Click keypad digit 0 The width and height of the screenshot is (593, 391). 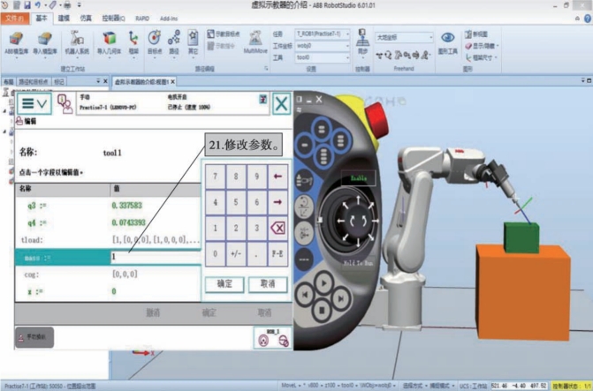[215, 254]
